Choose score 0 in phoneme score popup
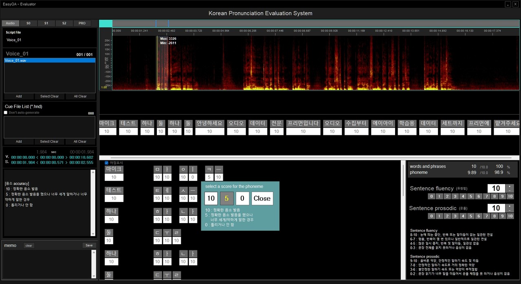521x284 pixels. [x=242, y=198]
